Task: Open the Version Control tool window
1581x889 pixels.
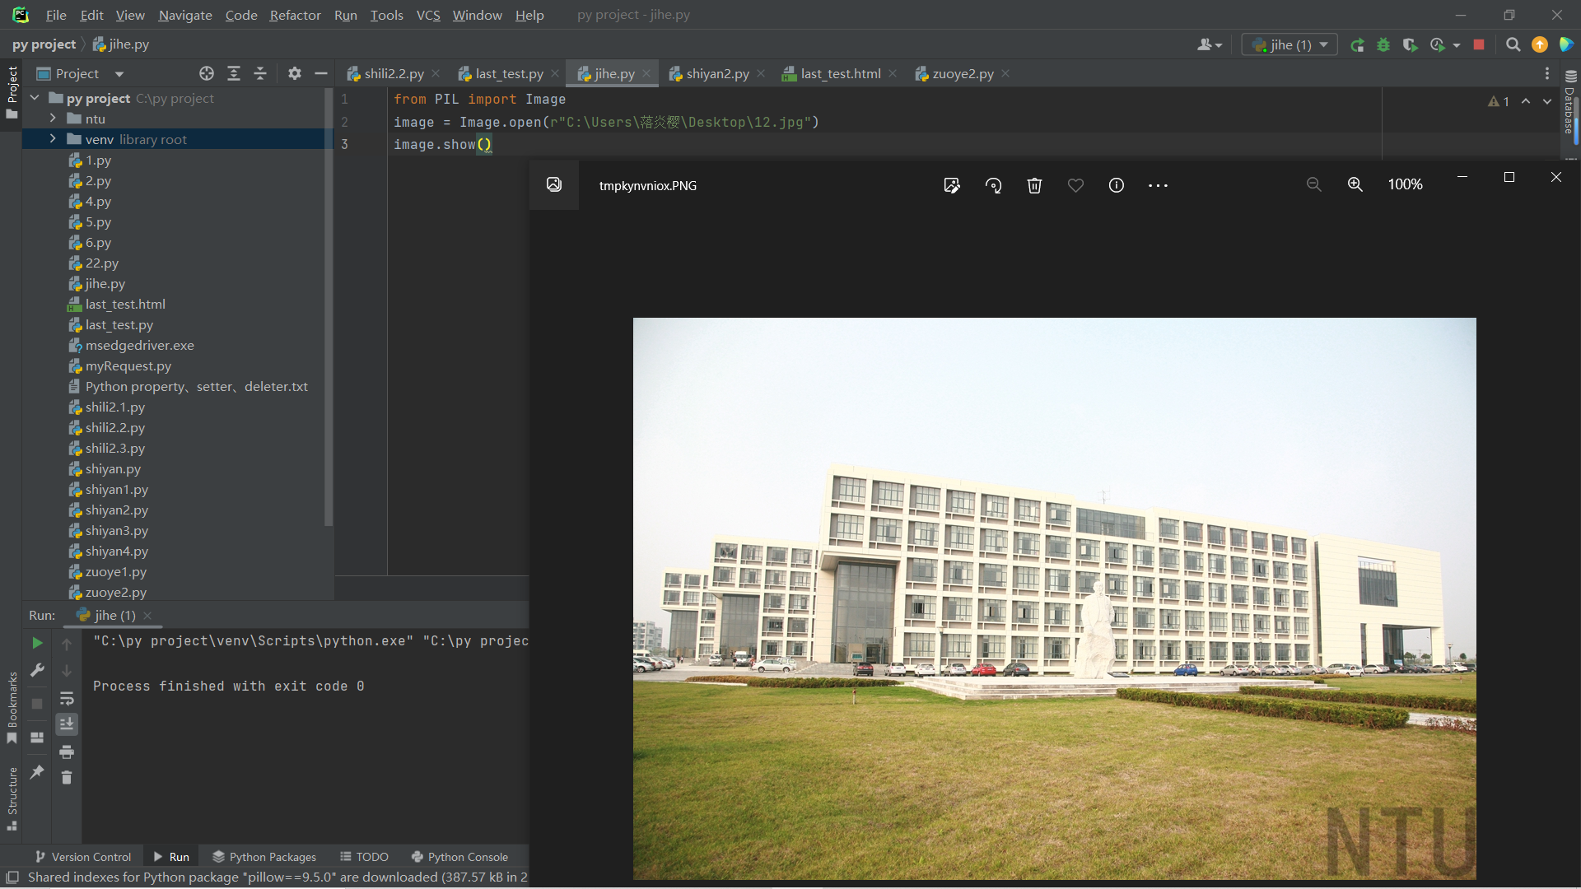Action: click(82, 857)
